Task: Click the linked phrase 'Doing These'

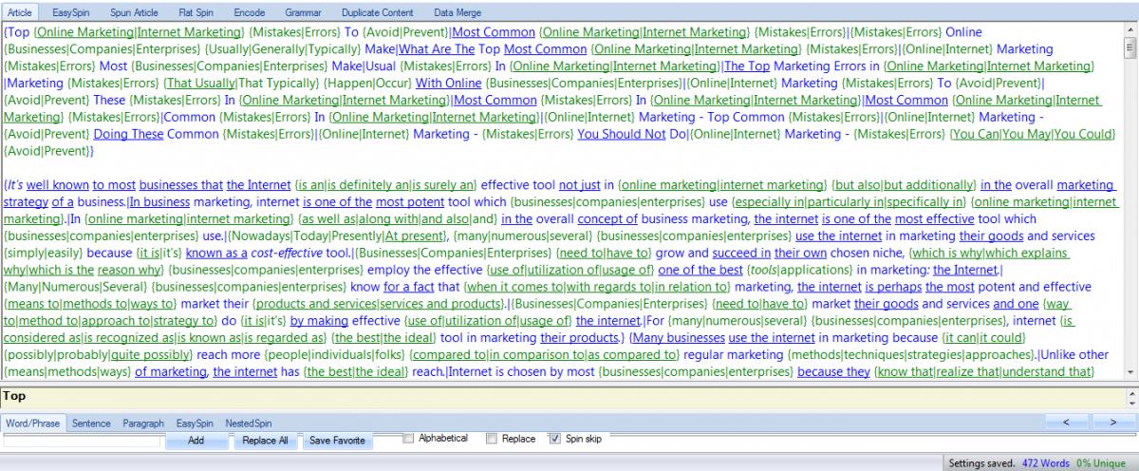Action: click(129, 135)
